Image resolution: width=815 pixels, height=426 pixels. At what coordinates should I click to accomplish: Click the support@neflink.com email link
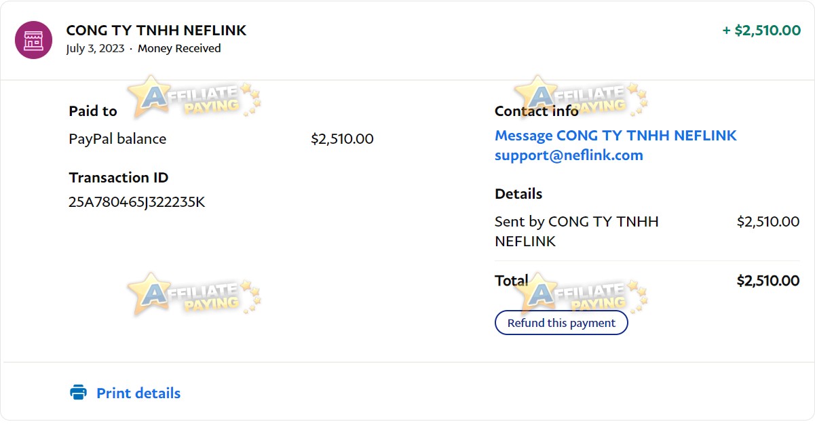point(569,155)
